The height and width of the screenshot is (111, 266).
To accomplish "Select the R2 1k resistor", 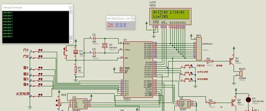I will coord(210,62).
